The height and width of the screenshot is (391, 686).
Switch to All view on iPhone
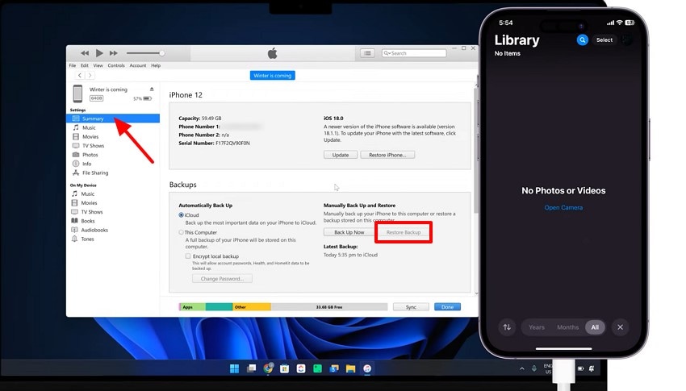click(x=595, y=327)
